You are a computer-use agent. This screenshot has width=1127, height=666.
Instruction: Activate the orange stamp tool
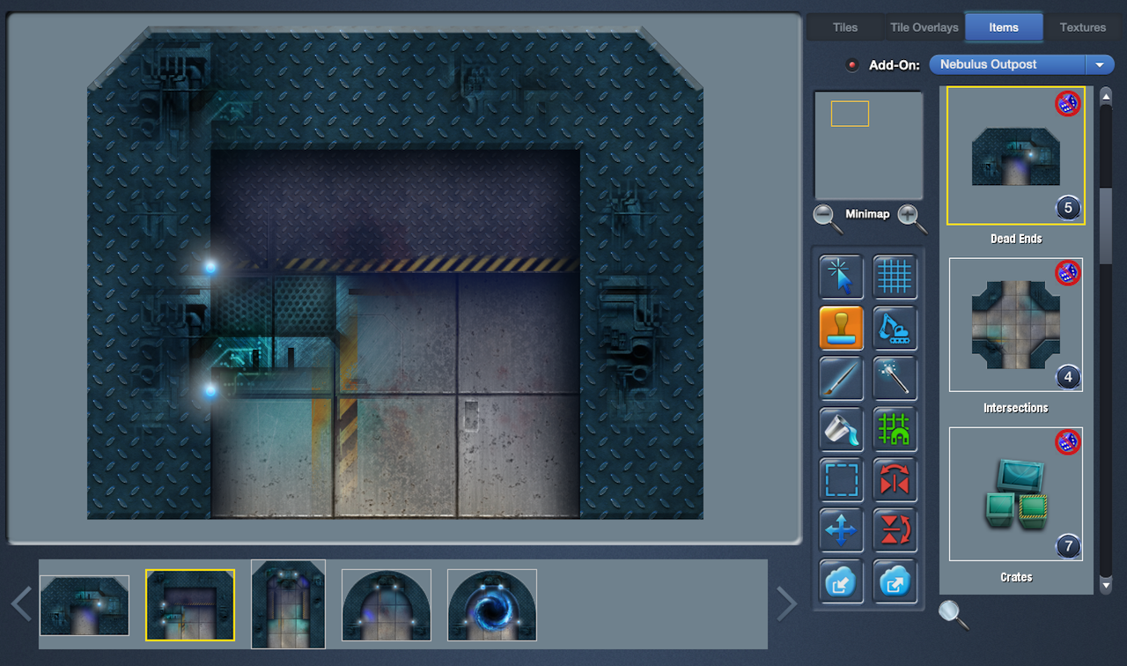841,329
